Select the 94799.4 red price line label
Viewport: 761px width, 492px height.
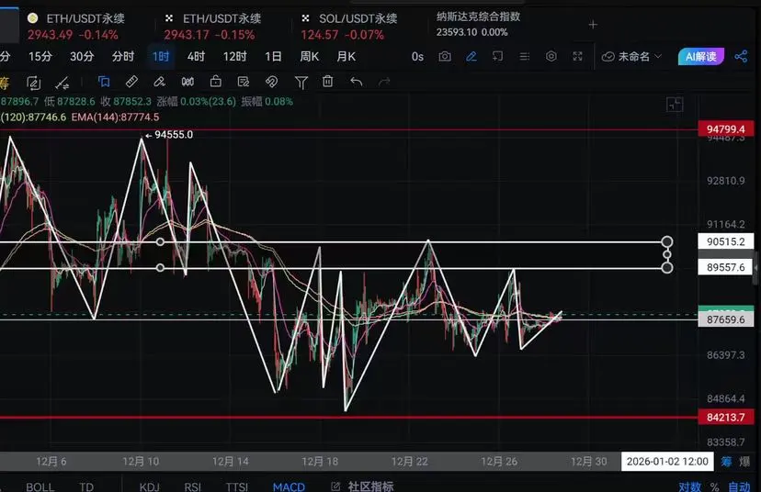pyautogui.click(x=725, y=129)
